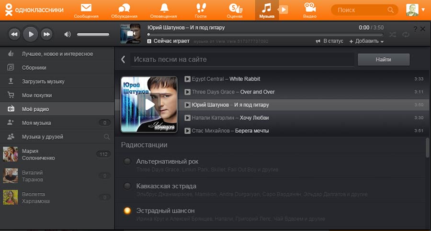Click the back chevron beside search
The width and height of the screenshot is (431, 231).
tap(123, 59)
